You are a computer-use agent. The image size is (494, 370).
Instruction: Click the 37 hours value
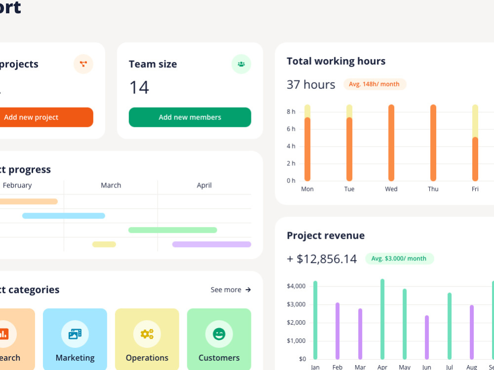pyautogui.click(x=311, y=85)
